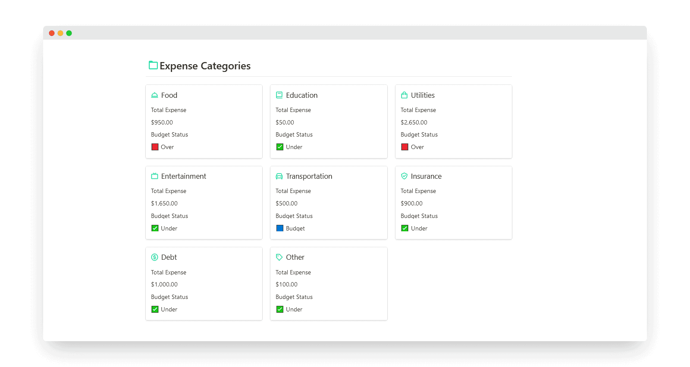Select the blue Budget square in Transportation

(280, 228)
